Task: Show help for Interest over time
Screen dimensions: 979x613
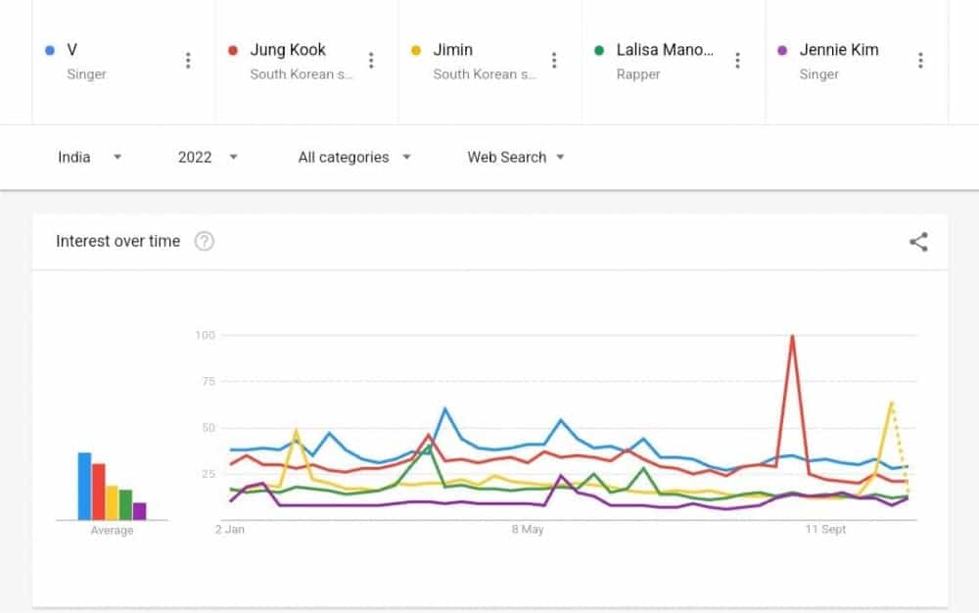Action: tap(204, 242)
